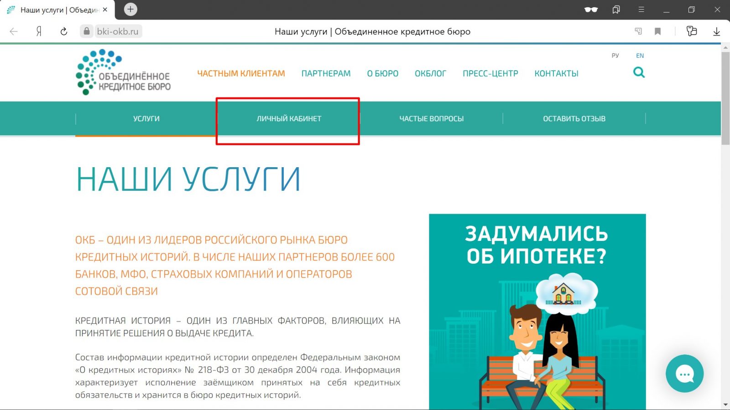Open a new browser tab

(130, 9)
